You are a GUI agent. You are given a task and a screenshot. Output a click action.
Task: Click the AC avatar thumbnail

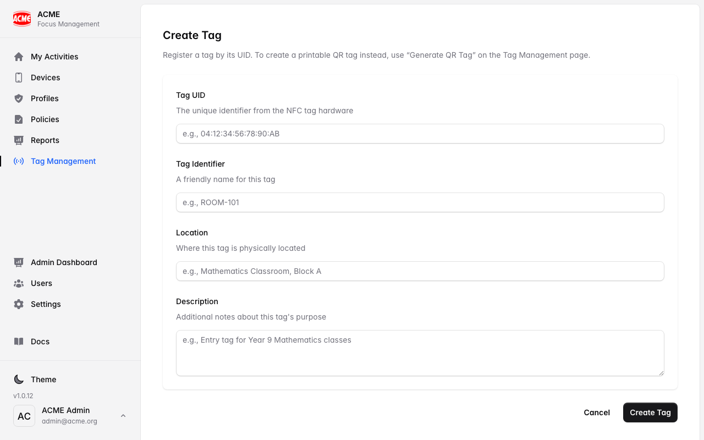point(24,416)
